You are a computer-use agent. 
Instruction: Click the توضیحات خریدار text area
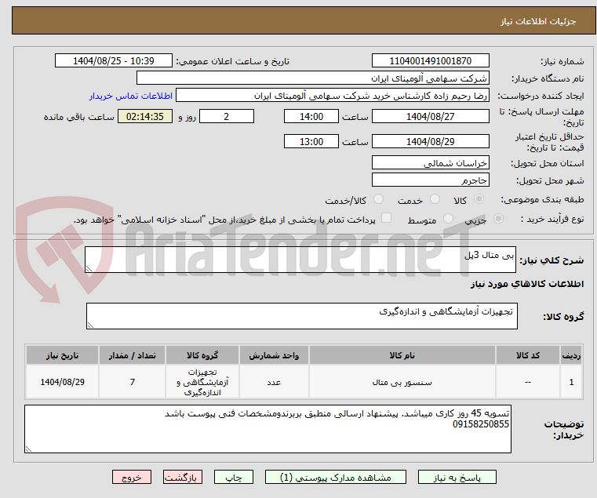coord(268,429)
